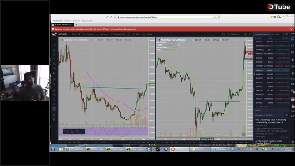295x166 pixels.
Task: Bookmark page with the star icon
Action: (x=115, y=17)
